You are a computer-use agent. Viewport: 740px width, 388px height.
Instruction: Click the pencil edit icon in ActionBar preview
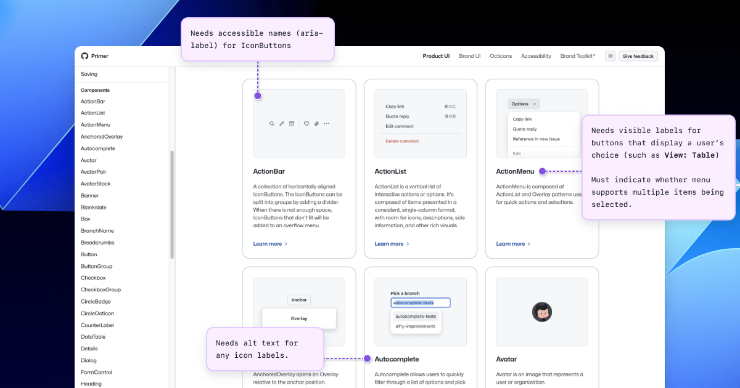tap(282, 124)
